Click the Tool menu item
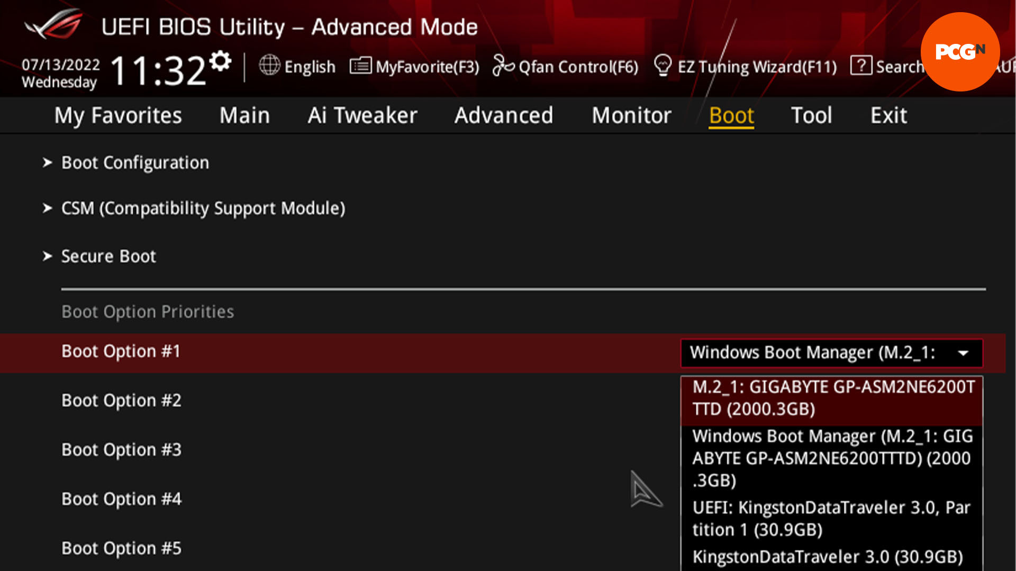The image size is (1016, 571). tap(812, 116)
